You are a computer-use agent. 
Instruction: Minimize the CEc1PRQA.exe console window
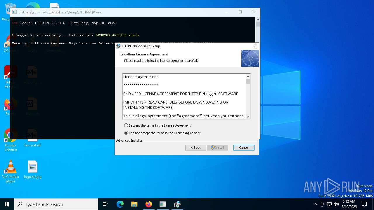(x=227, y=12)
